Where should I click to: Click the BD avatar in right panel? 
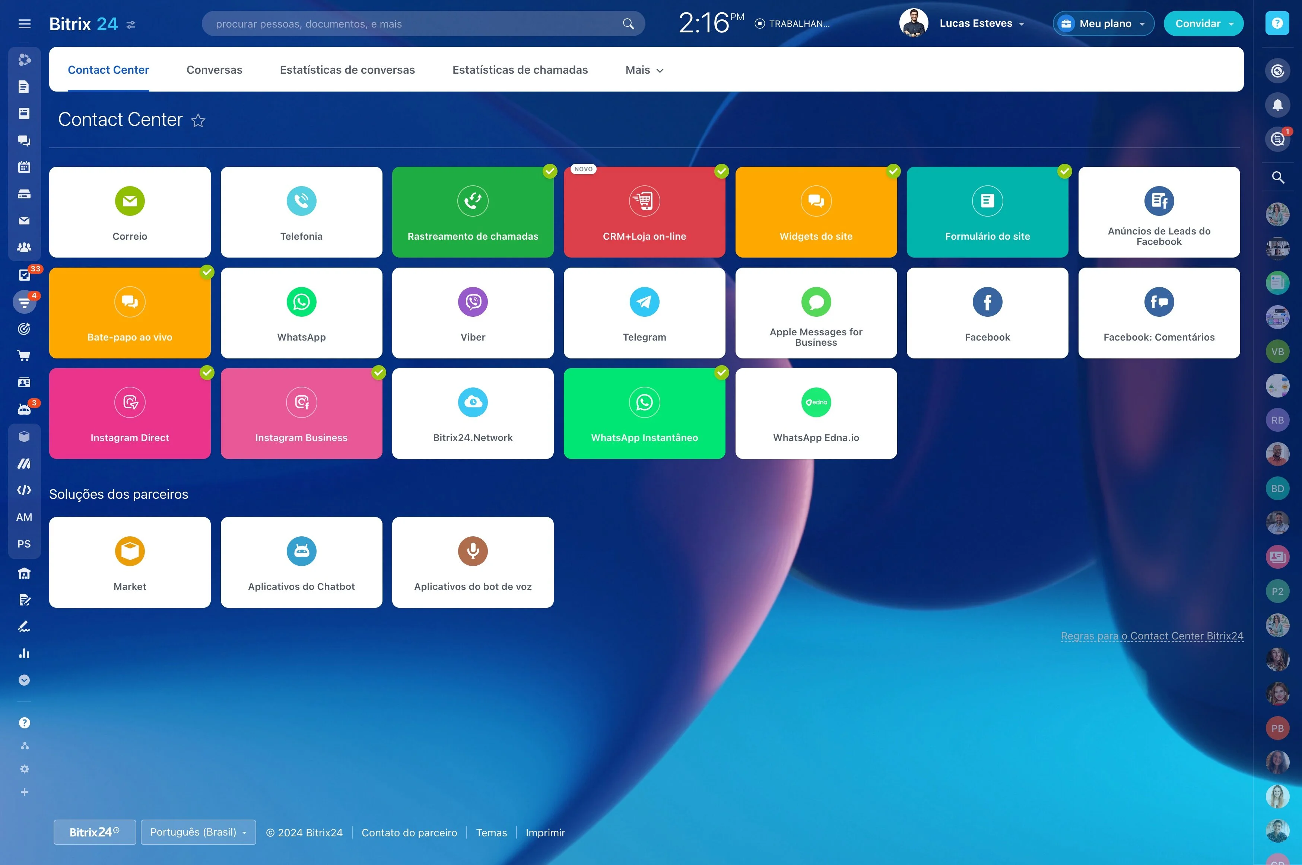pyautogui.click(x=1277, y=488)
